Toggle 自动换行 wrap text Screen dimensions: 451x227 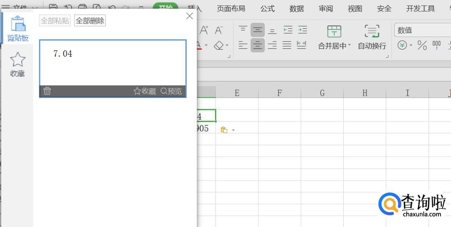click(372, 37)
